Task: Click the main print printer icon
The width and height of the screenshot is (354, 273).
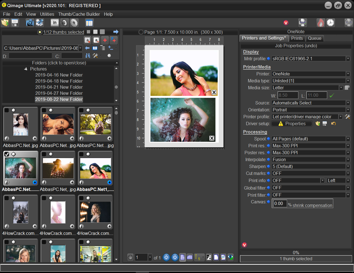Action: click(x=303, y=23)
